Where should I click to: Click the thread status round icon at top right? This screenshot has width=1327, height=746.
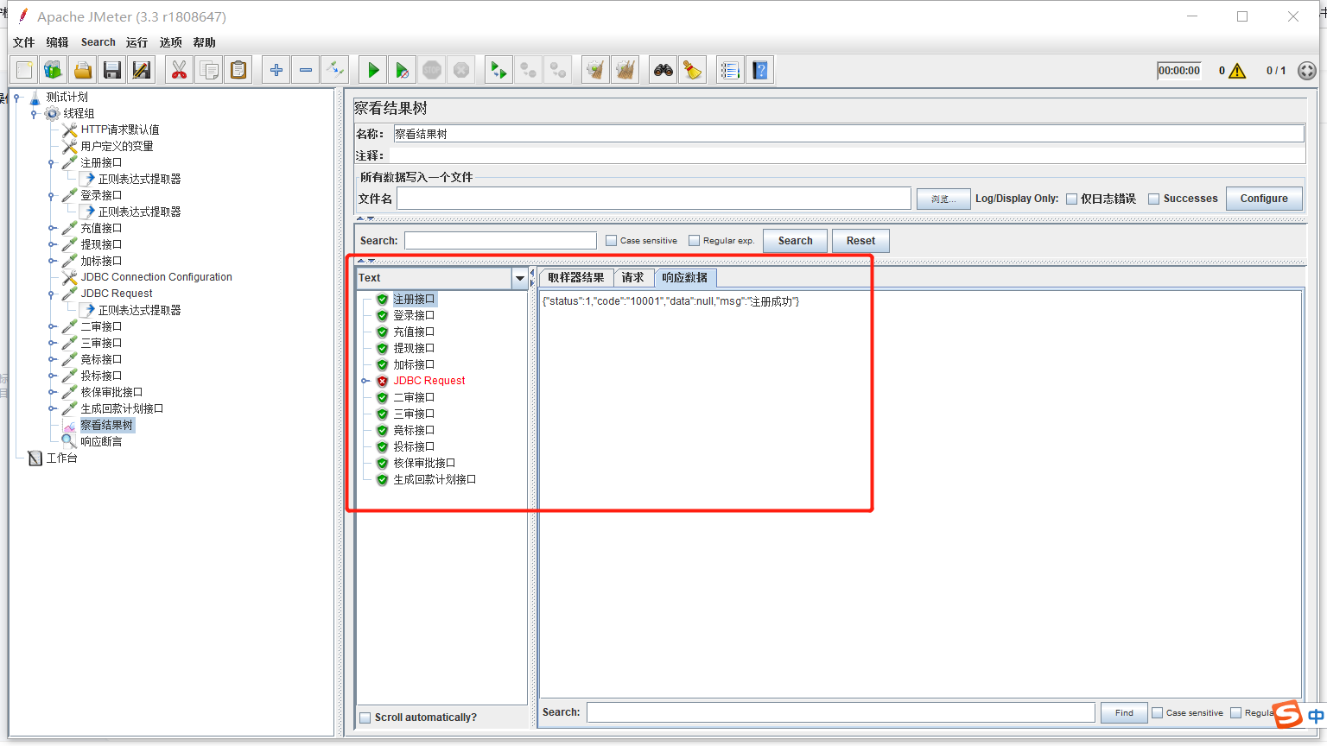click(x=1307, y=71)
